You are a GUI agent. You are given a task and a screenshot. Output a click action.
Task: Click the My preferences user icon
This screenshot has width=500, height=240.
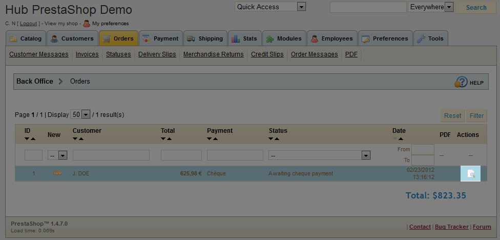87,24
